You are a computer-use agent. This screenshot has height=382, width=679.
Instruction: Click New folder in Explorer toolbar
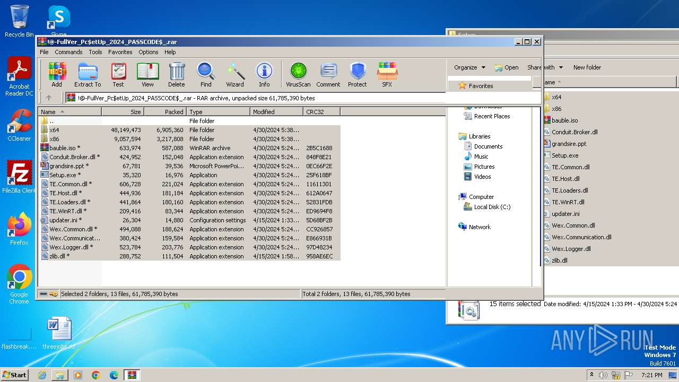click(x=587, y=67)
